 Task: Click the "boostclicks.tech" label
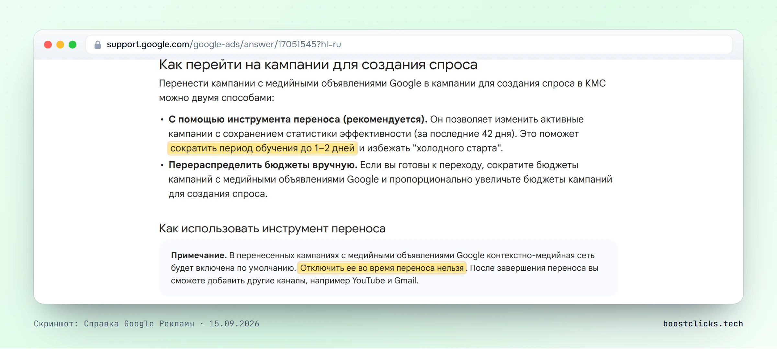703,323
